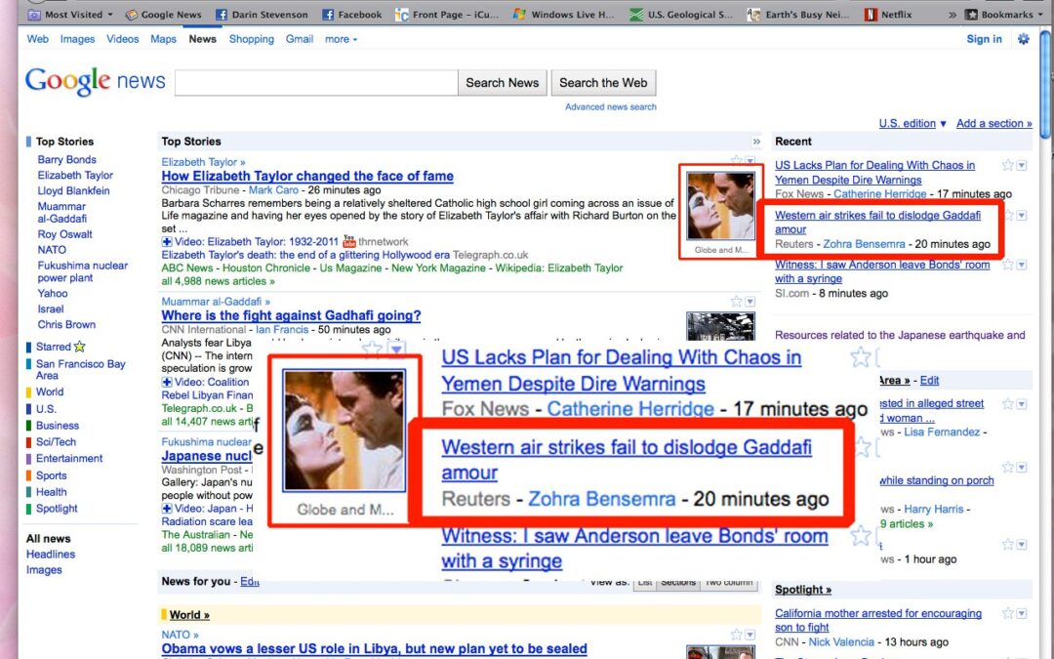Open Fukushima nuclear power plant topic
Viewport: 1054px width, 659px height.
click(x=82, y=271)
